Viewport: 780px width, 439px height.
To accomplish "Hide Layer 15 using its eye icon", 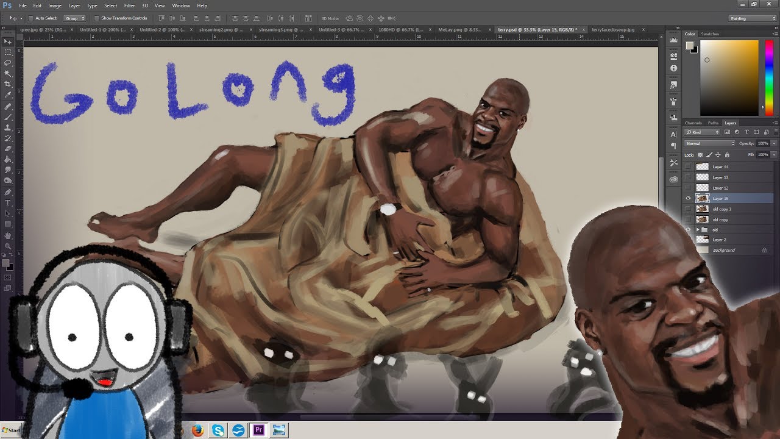I will 688,198.
